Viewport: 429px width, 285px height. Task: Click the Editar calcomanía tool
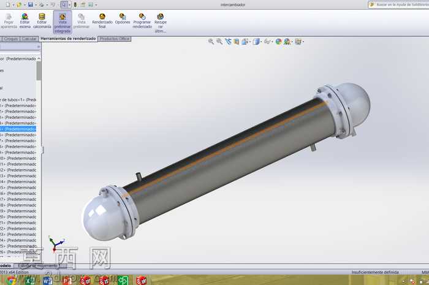tap(42, 21)
